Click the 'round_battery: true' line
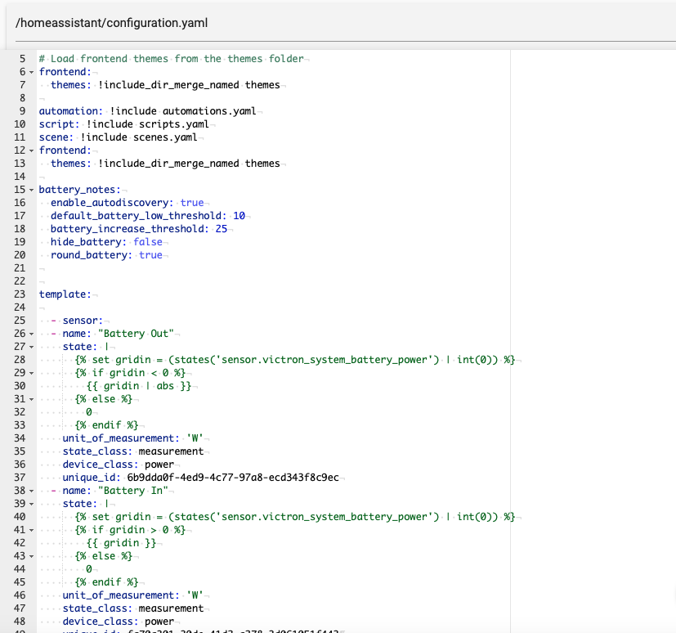676x633 pixels. 106,255
